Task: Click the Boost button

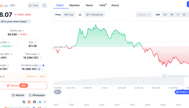Action: coord(23,85)
